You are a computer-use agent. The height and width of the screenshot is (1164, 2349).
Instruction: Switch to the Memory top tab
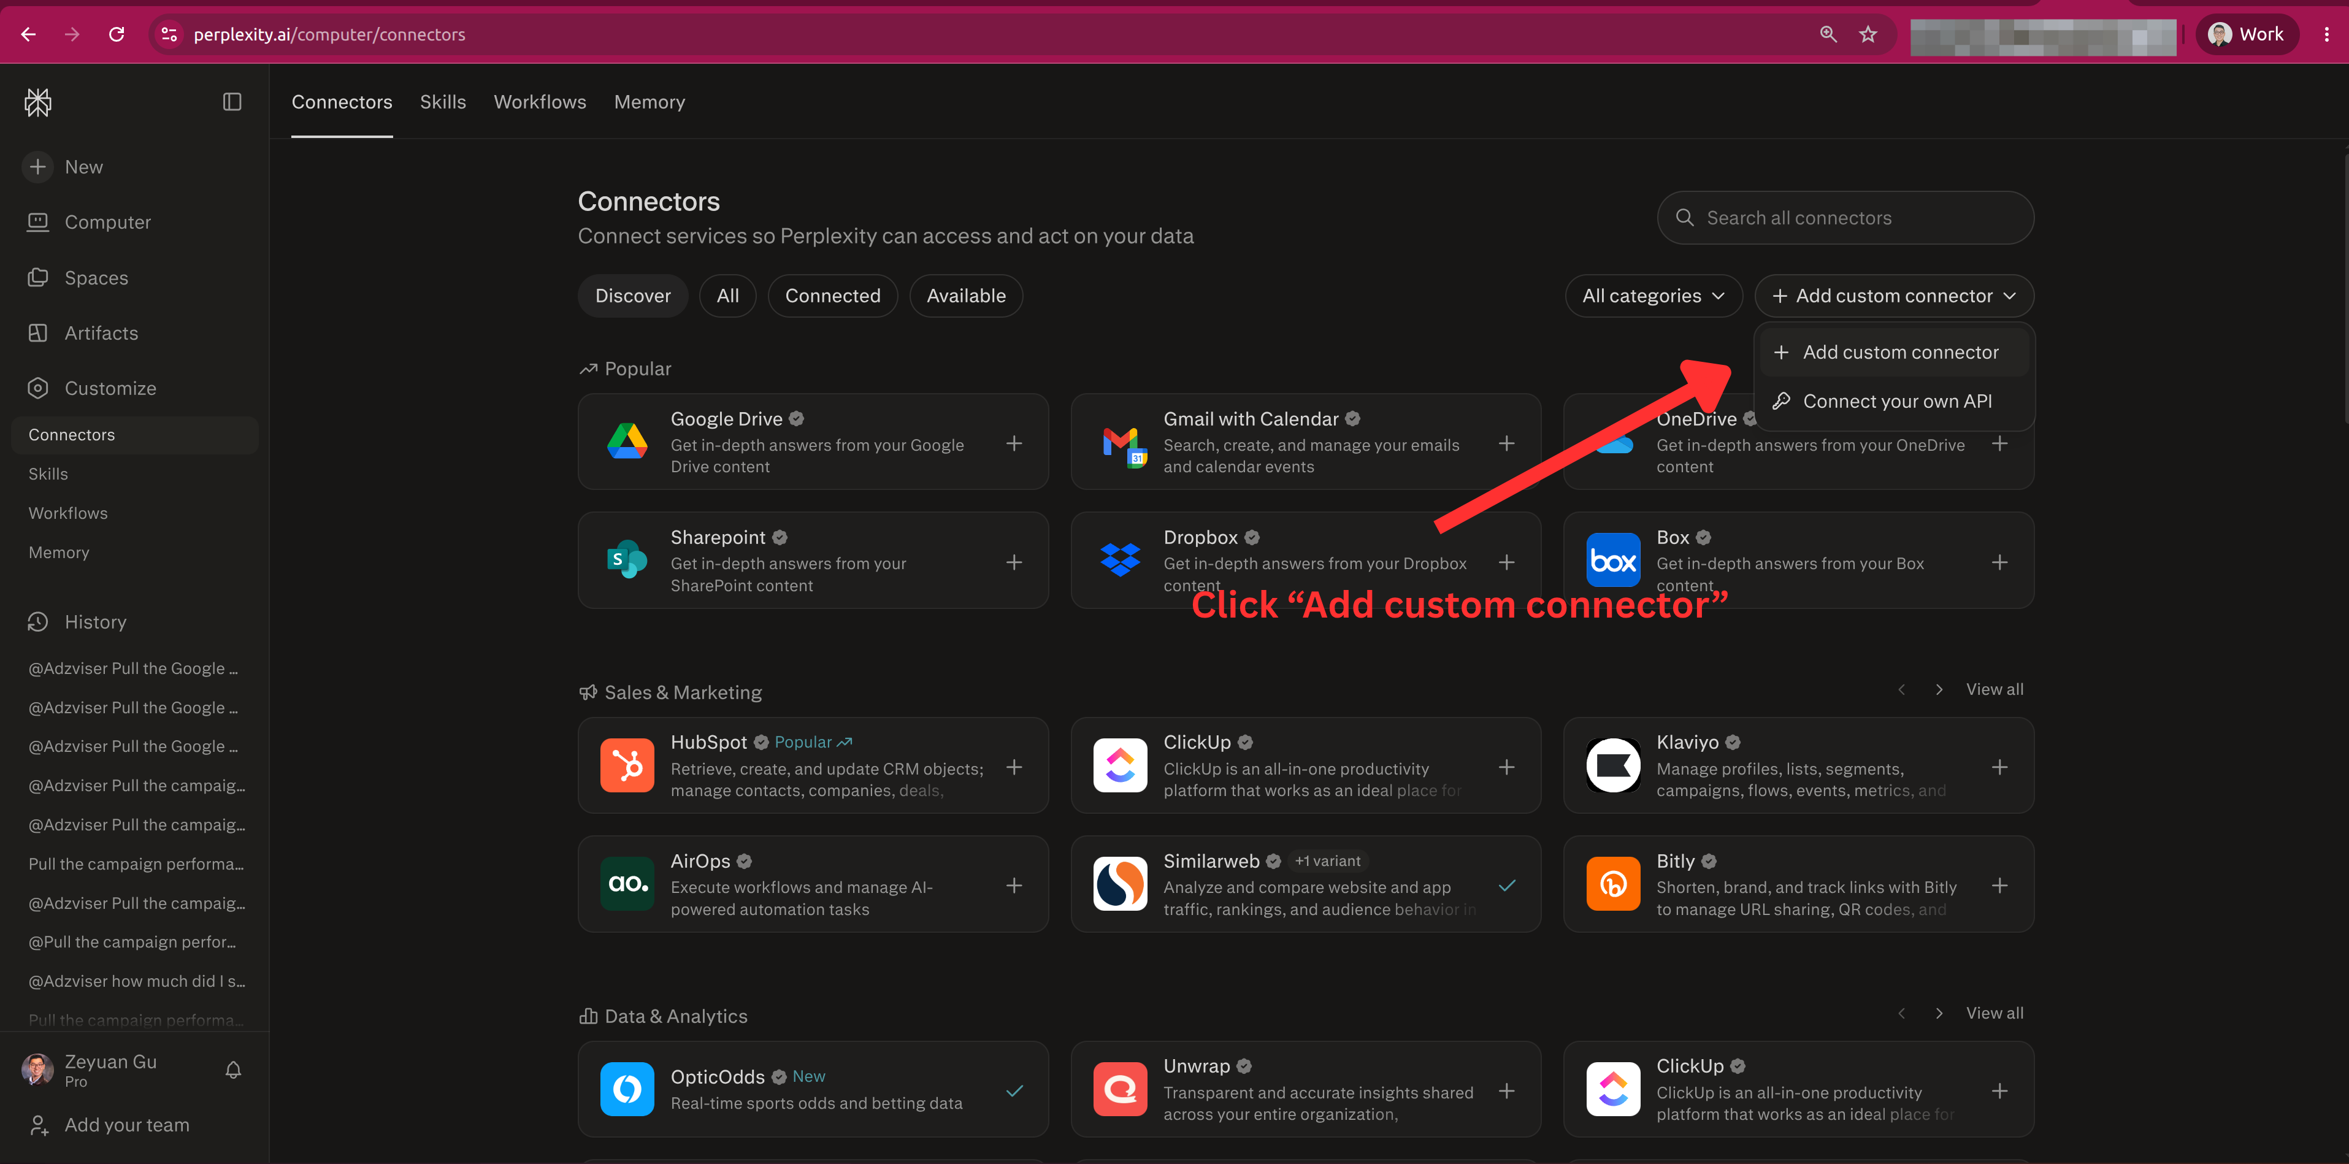[x=650, y=102]
